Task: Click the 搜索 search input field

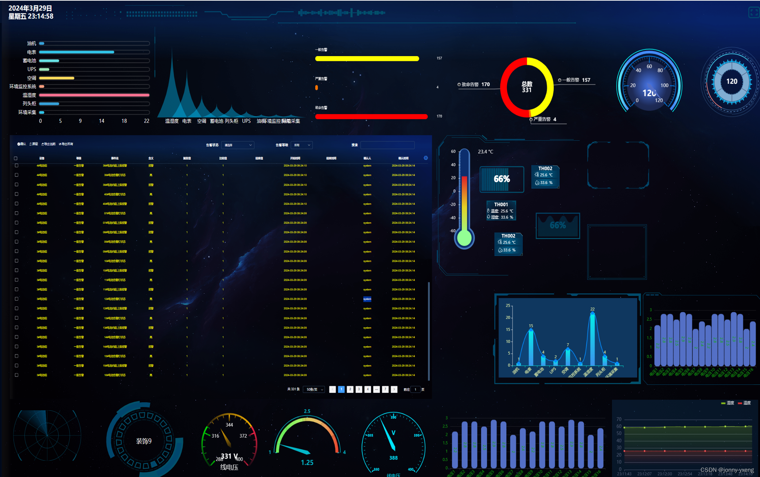Action: coord(387,145)
